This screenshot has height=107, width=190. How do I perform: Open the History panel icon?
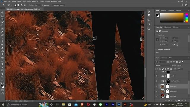pos(149,12)
